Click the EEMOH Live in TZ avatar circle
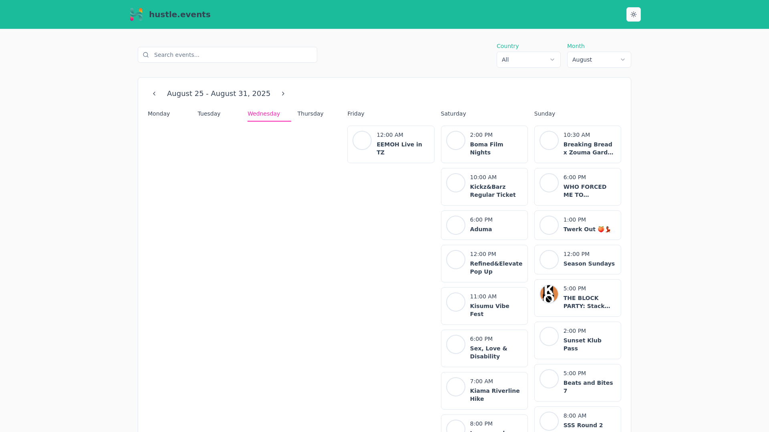The image size is (769, 432). pos(362,140)
